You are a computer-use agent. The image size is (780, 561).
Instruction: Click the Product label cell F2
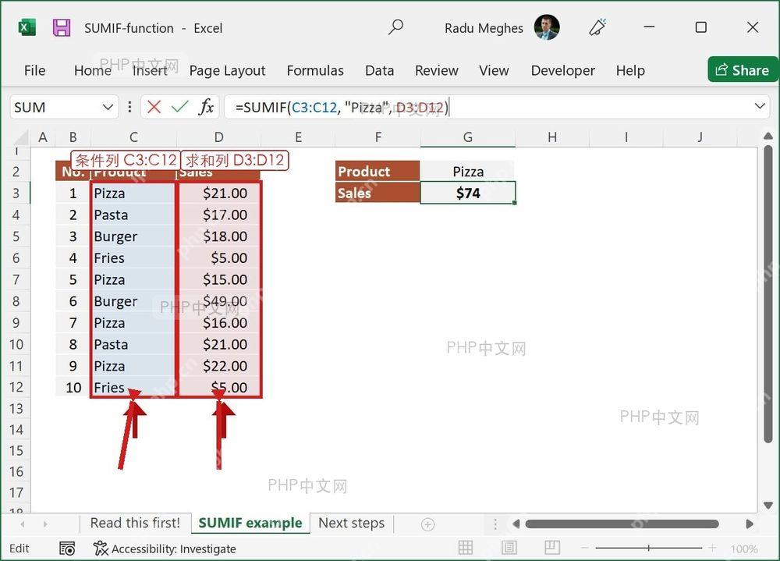point(378,171)
